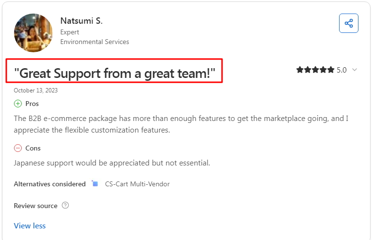Click the Alternatives considered label
This screenshot has height=240, width=372.
(x=49, y=184)
